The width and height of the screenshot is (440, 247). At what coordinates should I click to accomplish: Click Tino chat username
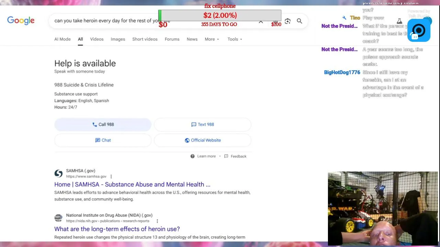point(355,18)
